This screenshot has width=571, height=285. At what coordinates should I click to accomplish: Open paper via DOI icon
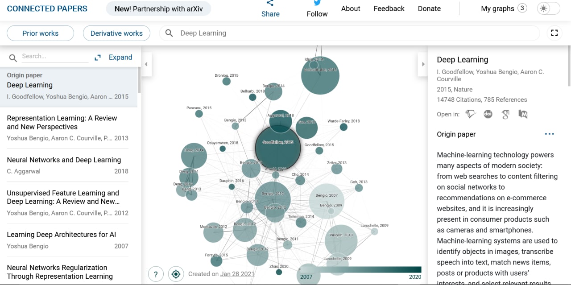(488, 114)
